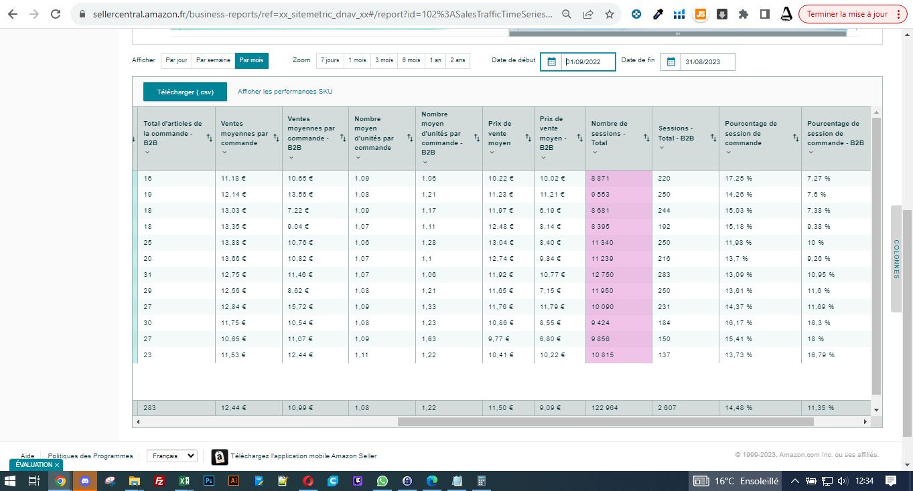Open FileZilla from the taskbar

159,481
